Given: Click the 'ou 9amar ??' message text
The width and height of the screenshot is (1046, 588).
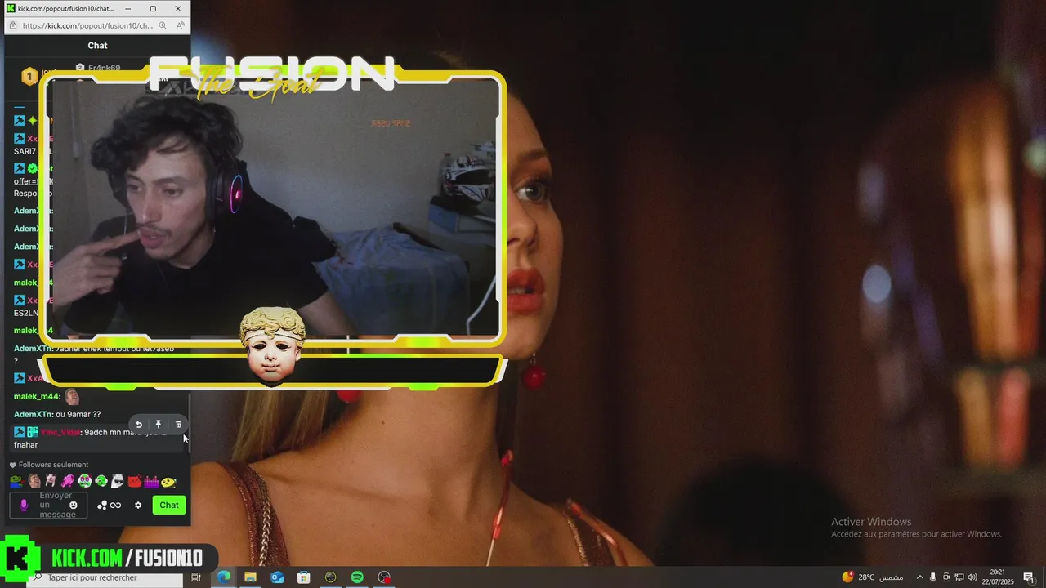Looking at the screenshot, I should tap(78, 414).
